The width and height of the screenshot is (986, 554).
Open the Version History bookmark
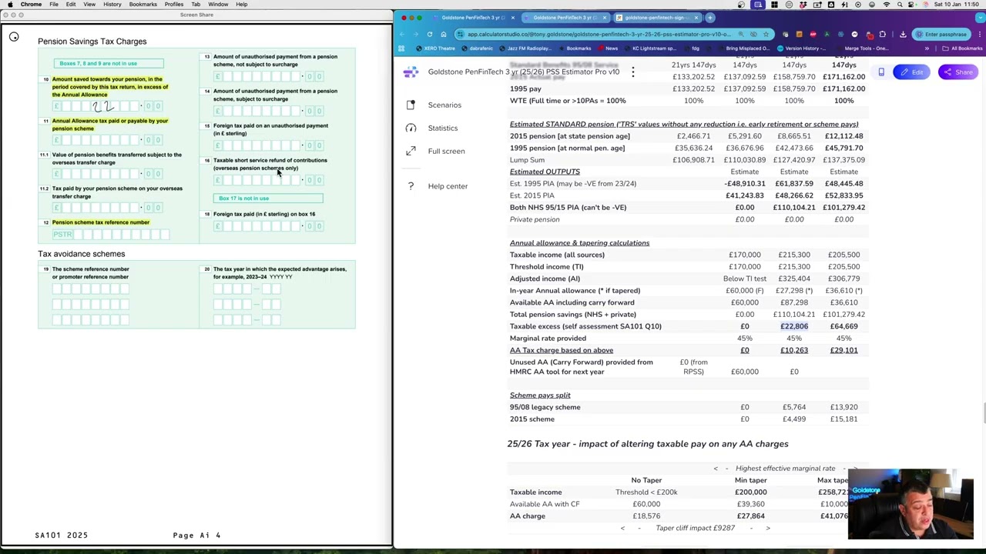(x=801, y=48)
